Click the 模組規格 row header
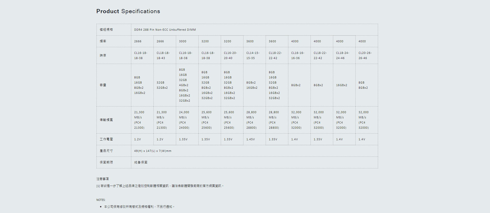The width and height of the screenshot is (490, 213). [106, 30]
